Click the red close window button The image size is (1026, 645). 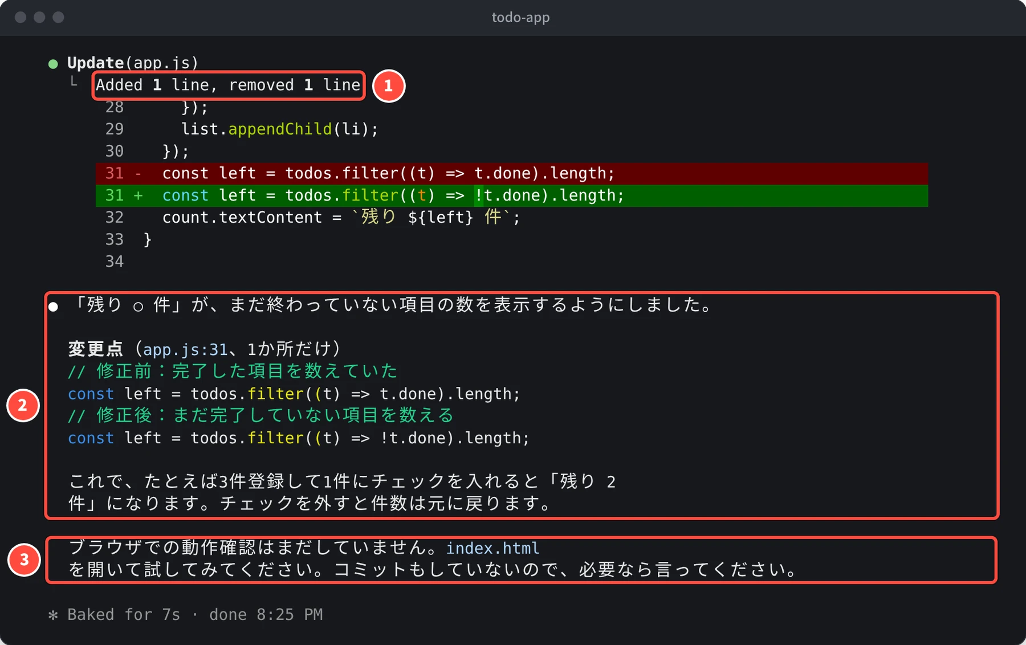(x=21, y=17)
